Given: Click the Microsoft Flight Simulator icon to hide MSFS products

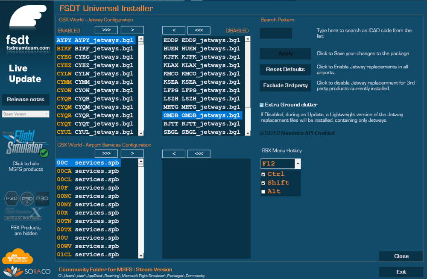Looking at the screenshot, I should pyautogui.click(x=26, y=143).
